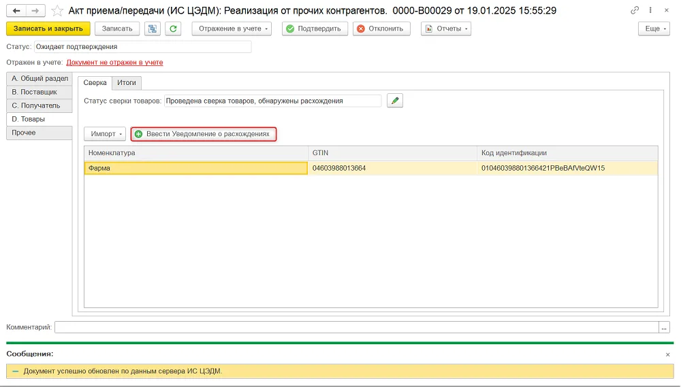The image size is (681, 387).
Task: Expand the Отражение в учете dropdown
Action: point(232,29)
